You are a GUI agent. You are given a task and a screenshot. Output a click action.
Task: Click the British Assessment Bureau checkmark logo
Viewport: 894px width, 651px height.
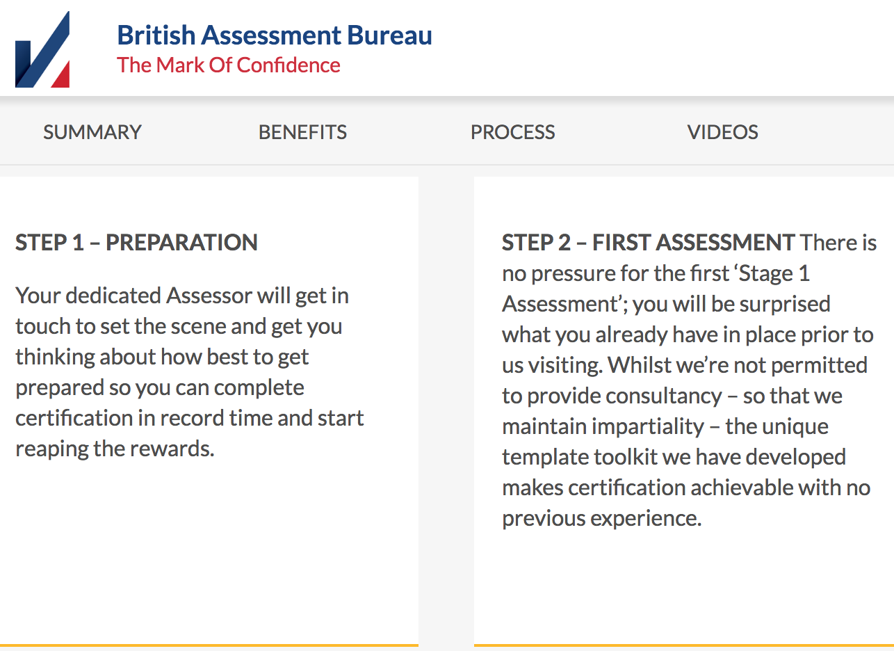click(42, 50)
